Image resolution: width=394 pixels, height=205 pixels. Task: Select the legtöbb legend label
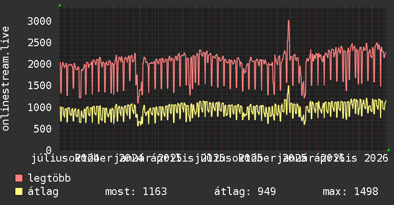(x=49, y=178)
